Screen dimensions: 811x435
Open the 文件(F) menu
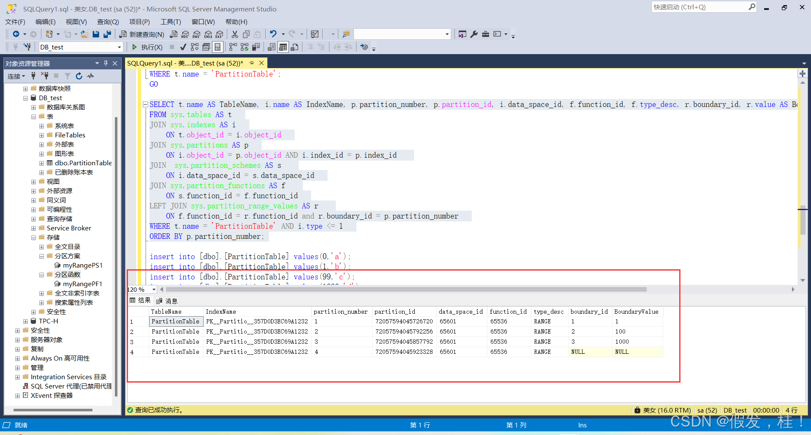(x=15, y=22)
